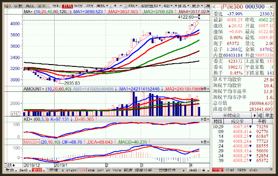This screenshot has height=176, width=278.
Task: Click the 最新 price 4088.25
Action: 234,20
